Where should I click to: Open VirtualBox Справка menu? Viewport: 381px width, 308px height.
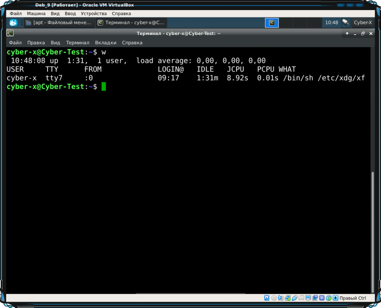click(x=121, y=14)
